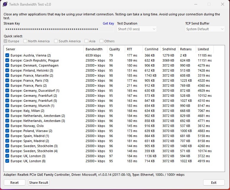The image size is (230, 190).
Task: Minimize the Twitch Bandwidth Test window
Action: 196,4
